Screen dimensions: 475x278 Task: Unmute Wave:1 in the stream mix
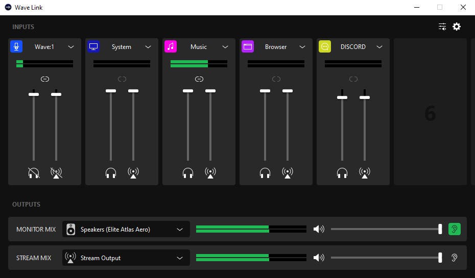[56, 173]
